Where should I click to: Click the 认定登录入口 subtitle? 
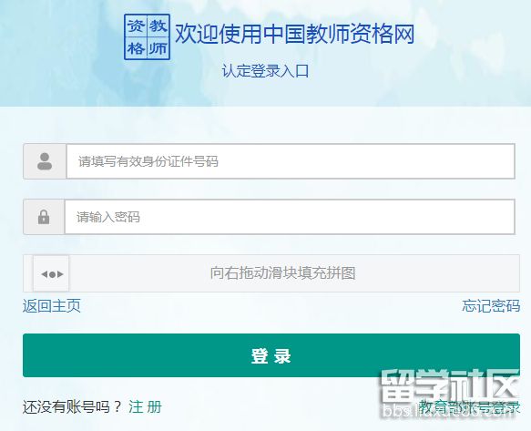point(265,71)
